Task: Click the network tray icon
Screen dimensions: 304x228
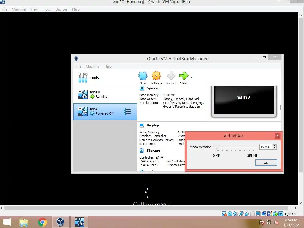Action: (269, 222)
